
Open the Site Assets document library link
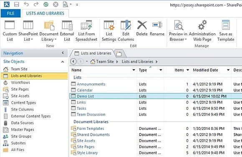[86, 141]
